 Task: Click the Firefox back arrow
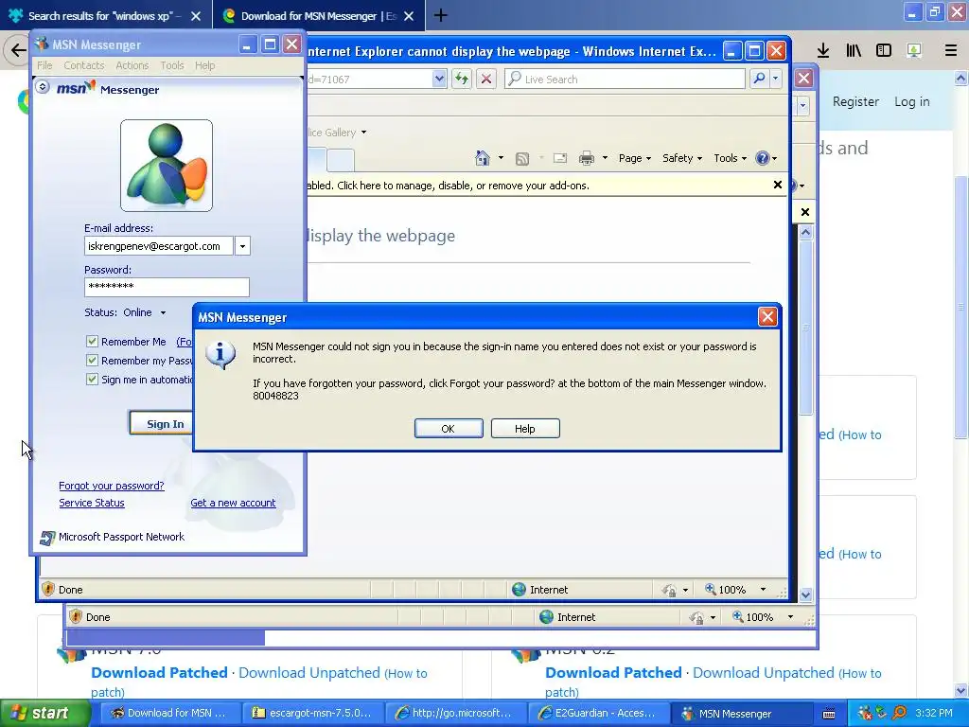click(17, 50)
